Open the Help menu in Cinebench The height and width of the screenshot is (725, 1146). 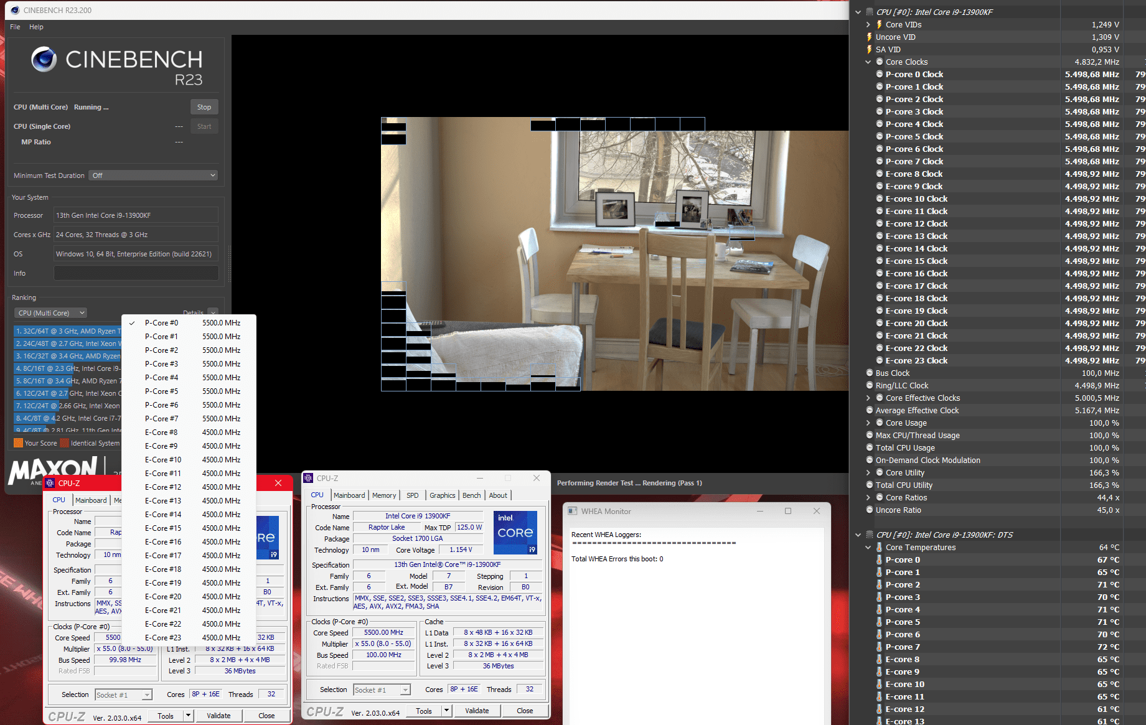(x=36, y=27)
